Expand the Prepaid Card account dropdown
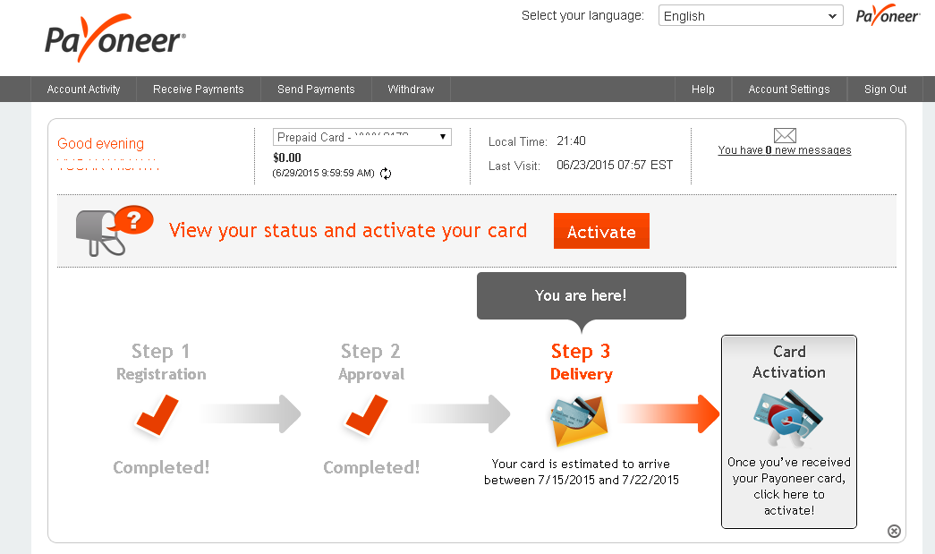The image size is (935, 554). [362, 137]
